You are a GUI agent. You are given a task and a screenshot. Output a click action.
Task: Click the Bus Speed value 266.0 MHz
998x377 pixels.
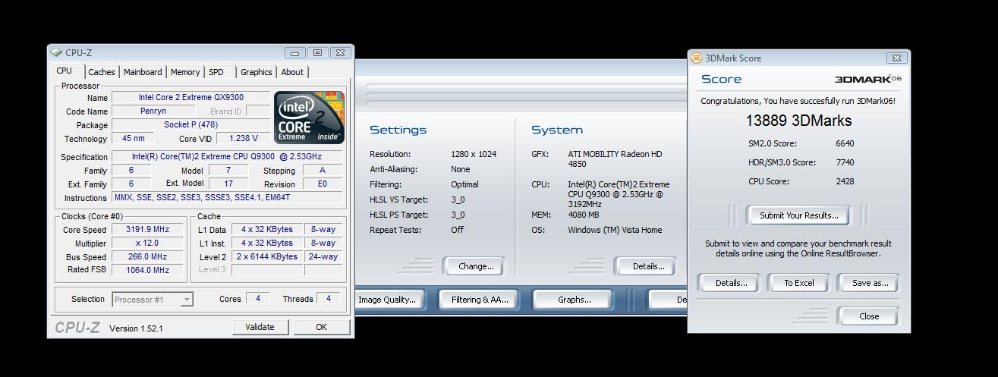pyautogui.click(x=147, y=256)
